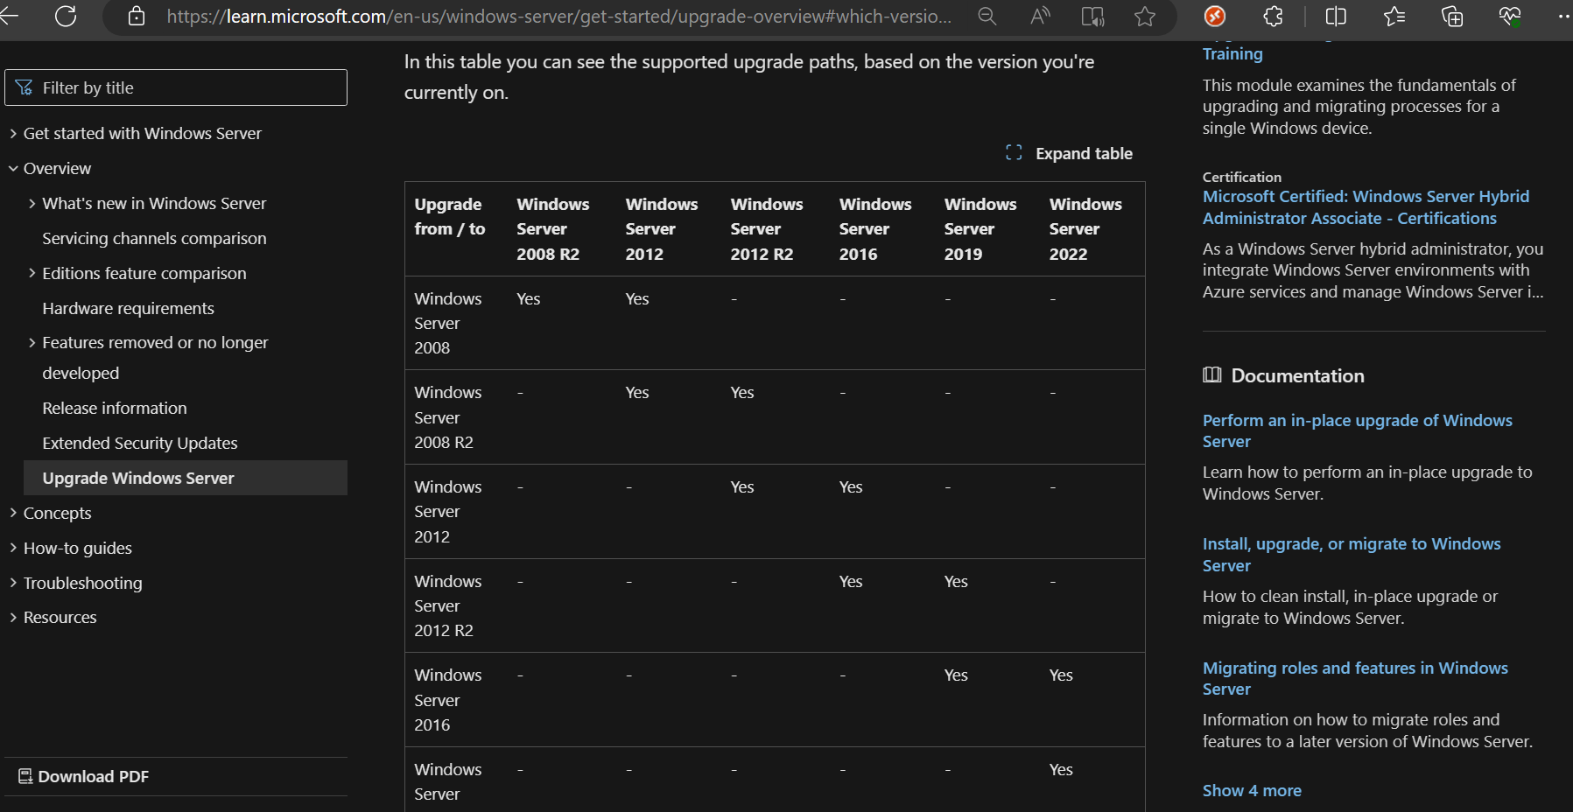The height and width of the screenshot is (812, 1573).
Task: Open Extended Security Updates page
Action: 140,443
